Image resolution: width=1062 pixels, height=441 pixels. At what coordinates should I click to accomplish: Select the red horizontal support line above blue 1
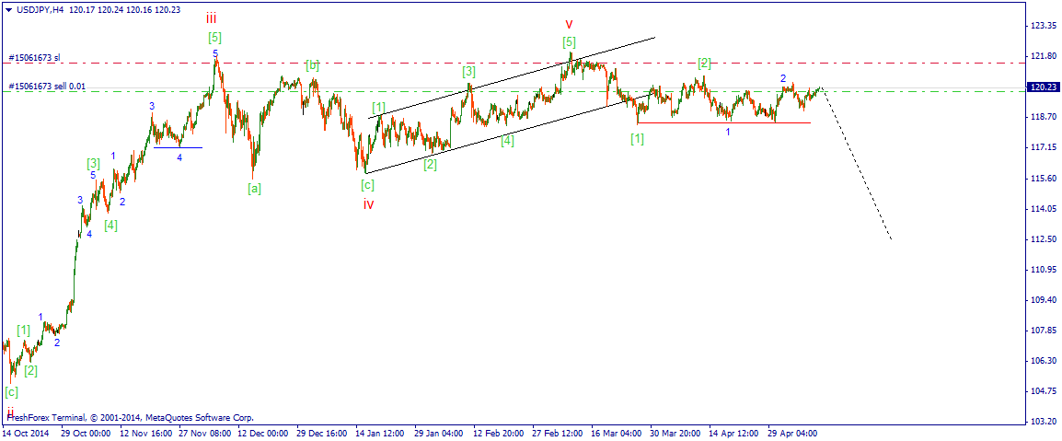pos(723,122)
